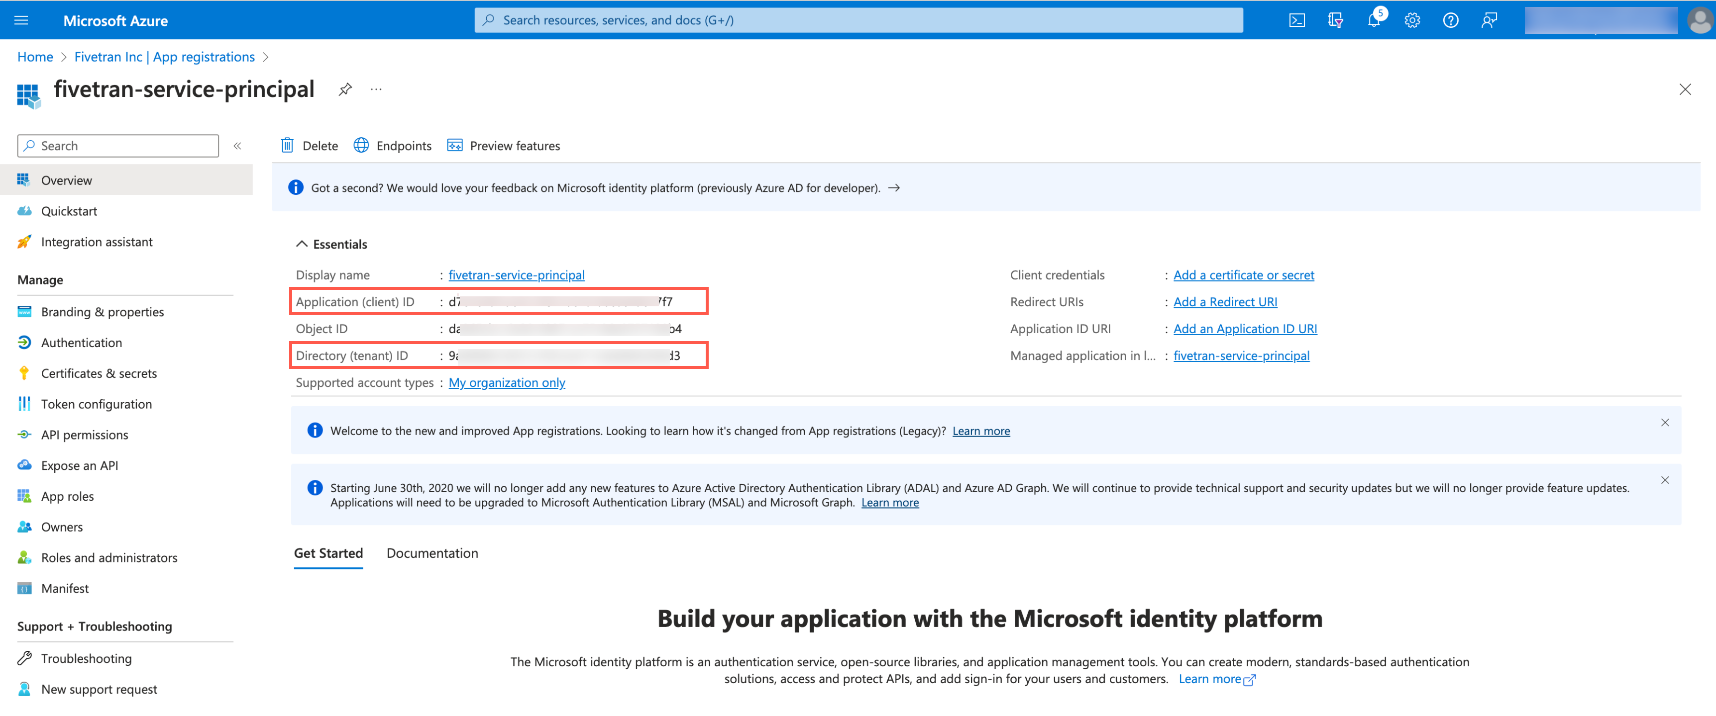The image size is (1716, 716).
Task: Collapse the left navigation menu
Action: coord(238,146)
